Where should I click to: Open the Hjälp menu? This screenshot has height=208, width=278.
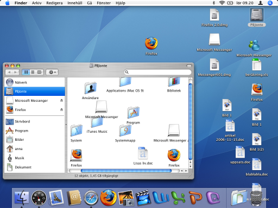(121, 3)
